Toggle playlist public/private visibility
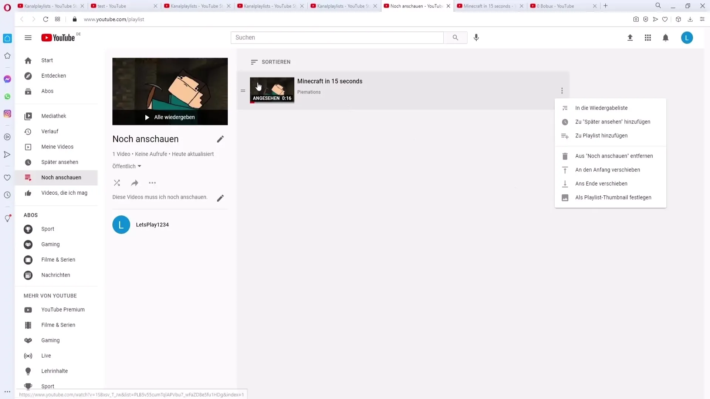Image resolution: width=710 pixels, height=399 pixels. click(x=127, y=166)
